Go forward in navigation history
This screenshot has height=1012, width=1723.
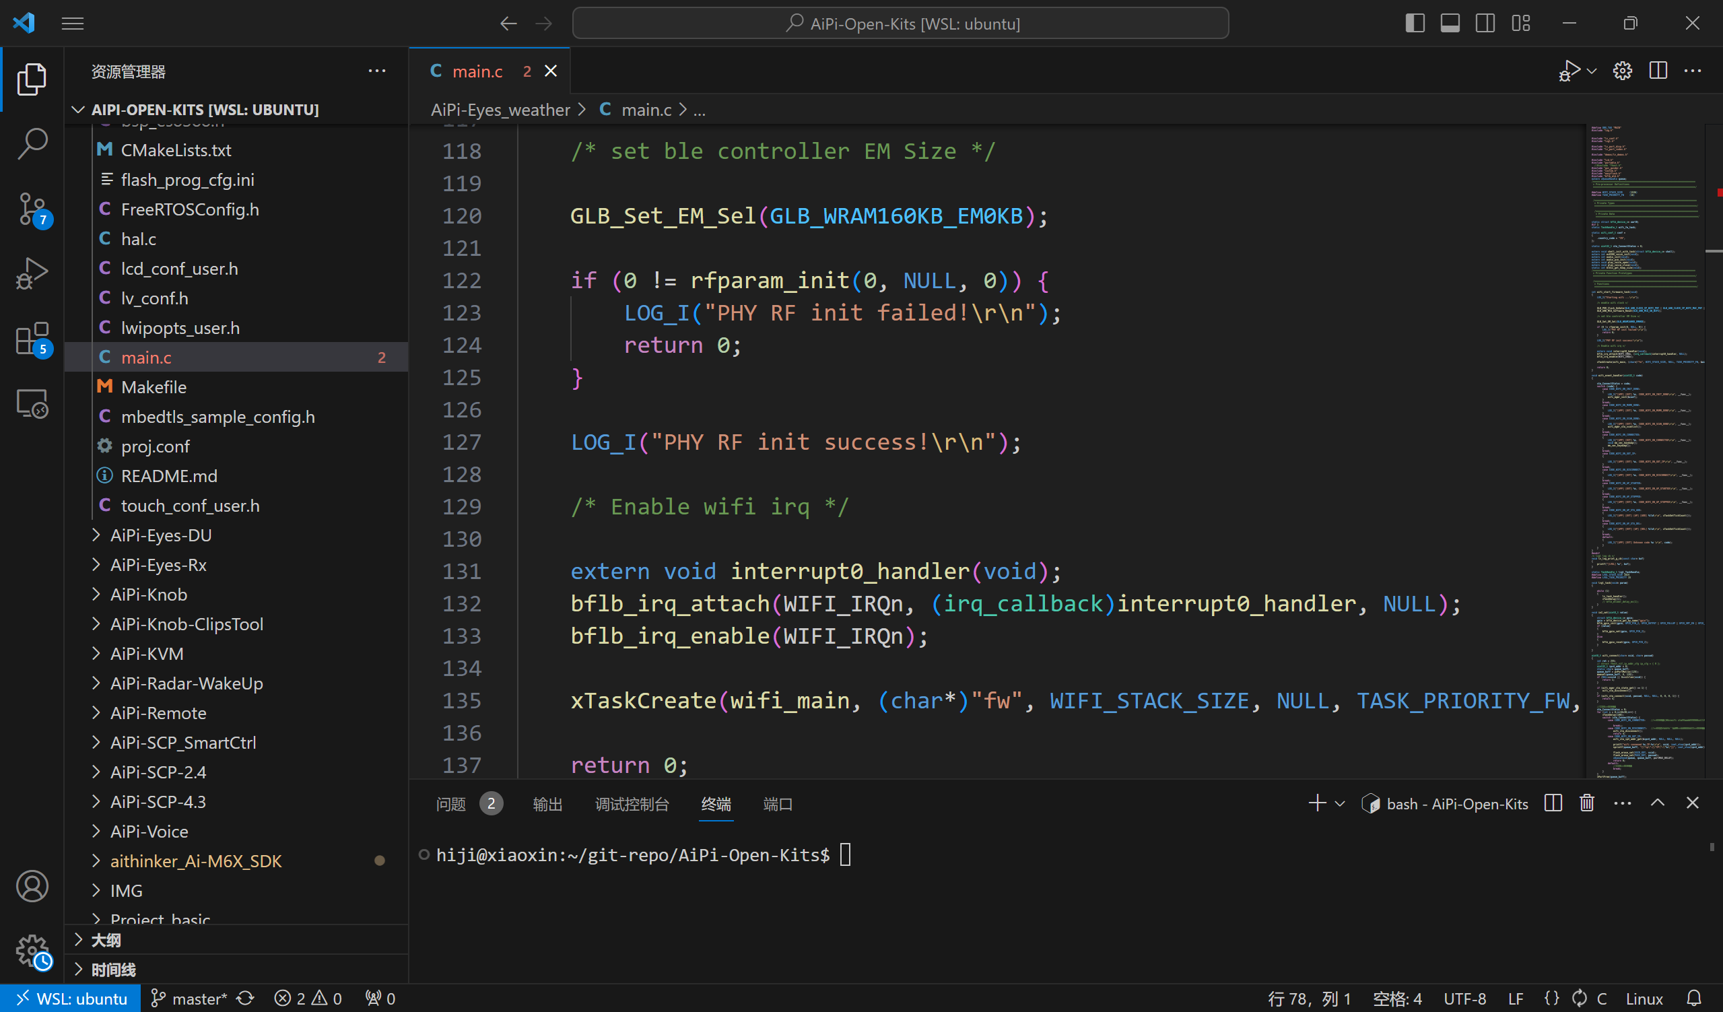(x=543, y=24)
